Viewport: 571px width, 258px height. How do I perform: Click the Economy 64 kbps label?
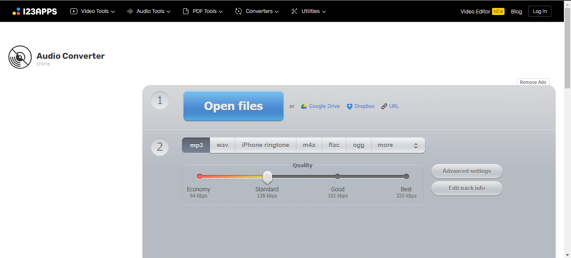pyautogui.click(x=199, y=192)
